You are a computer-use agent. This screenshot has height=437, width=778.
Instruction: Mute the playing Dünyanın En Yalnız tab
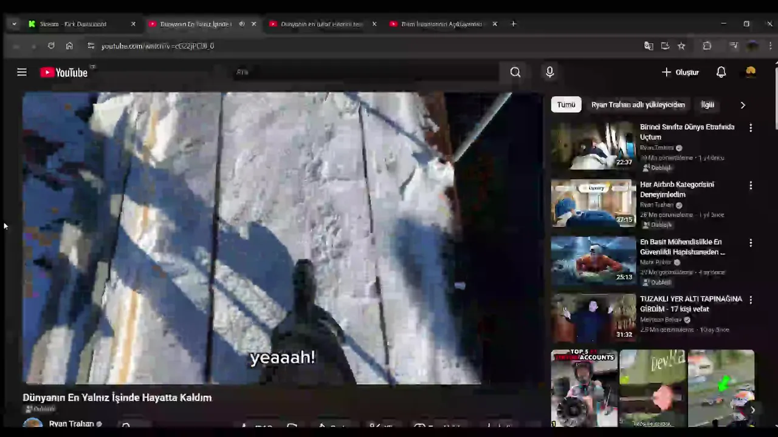[x=242, y=24]
